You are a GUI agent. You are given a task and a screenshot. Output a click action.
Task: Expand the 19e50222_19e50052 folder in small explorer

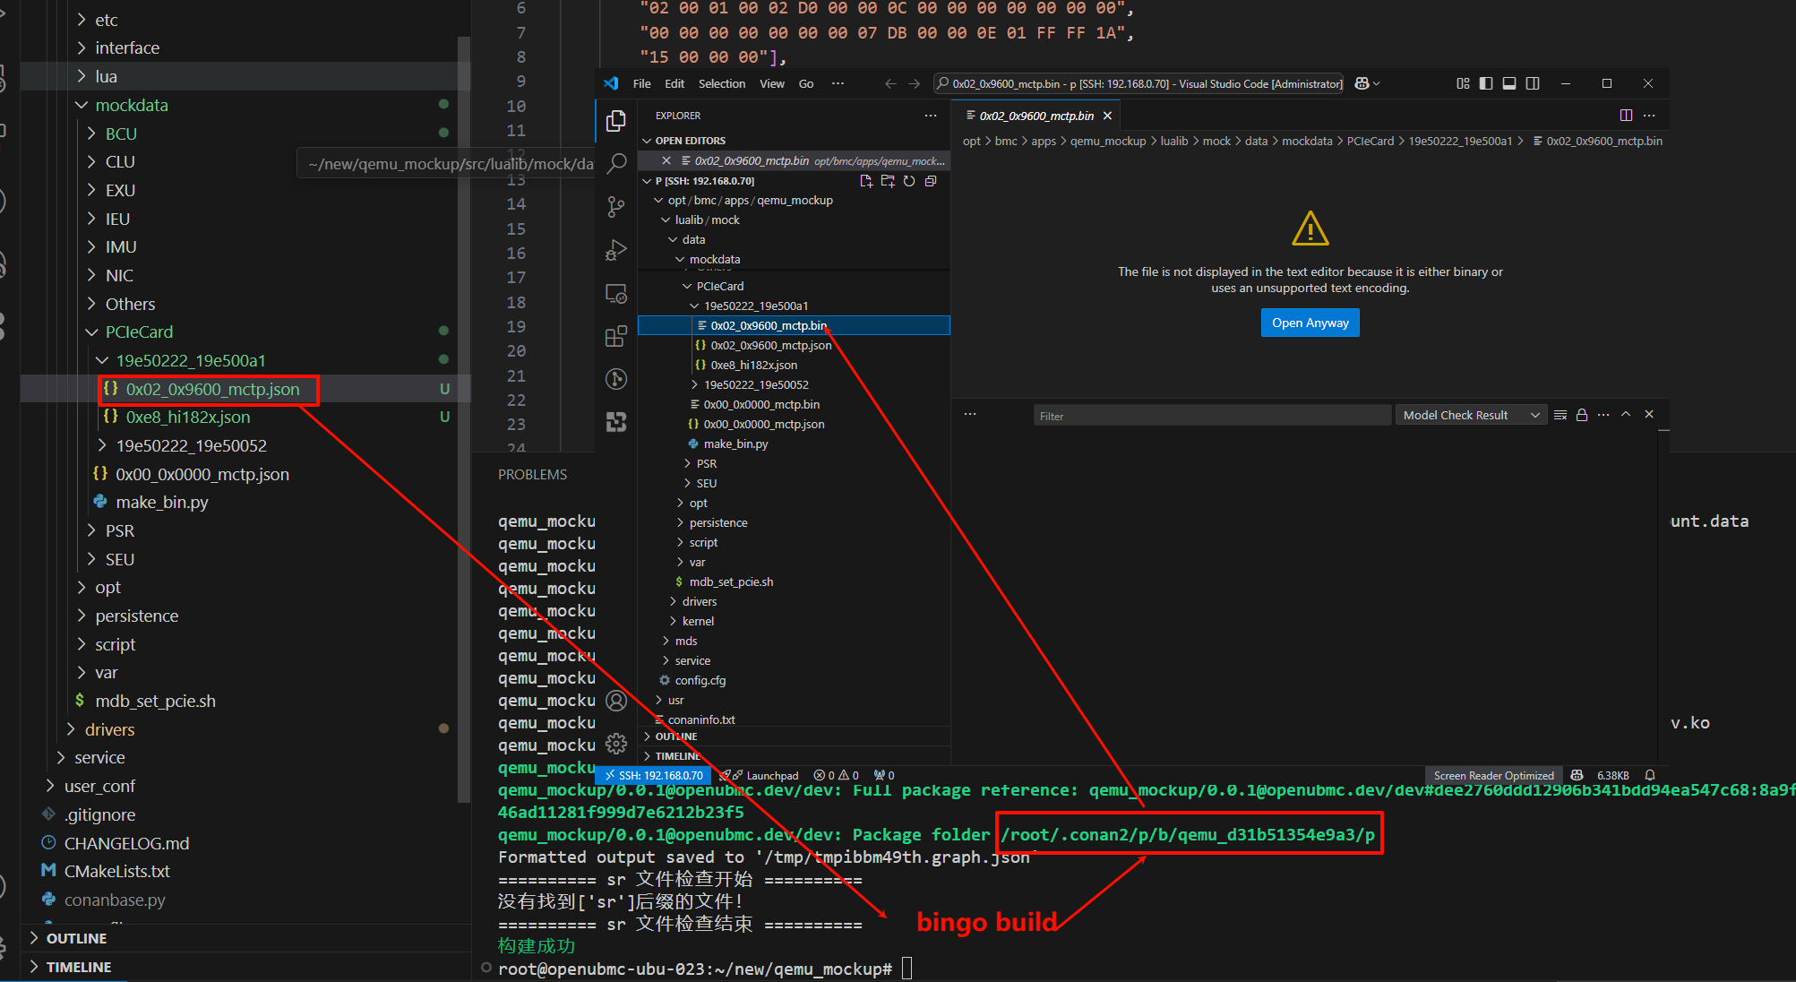755,384
